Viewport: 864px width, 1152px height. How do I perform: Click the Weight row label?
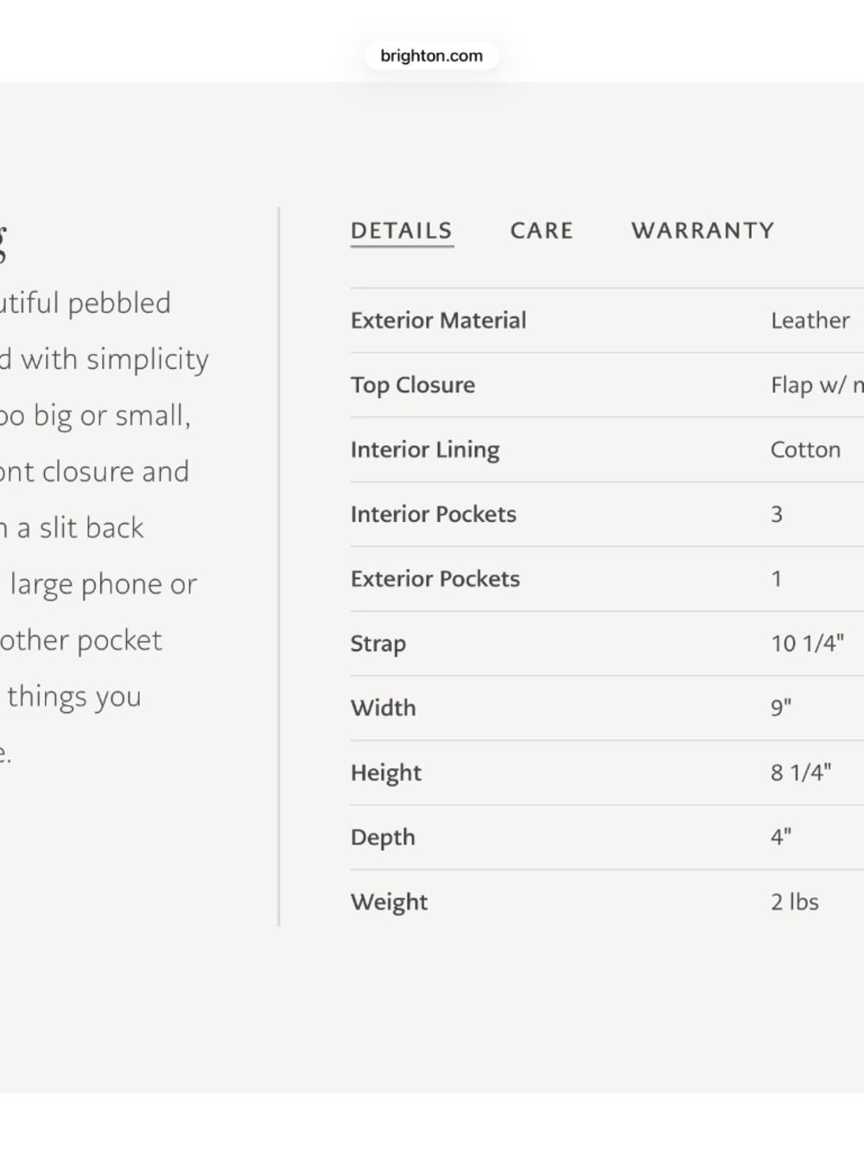pyautogui.click(x=389, y=902)
